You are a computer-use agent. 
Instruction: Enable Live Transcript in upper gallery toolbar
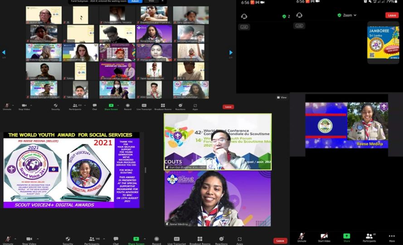(x=144, y=107)
